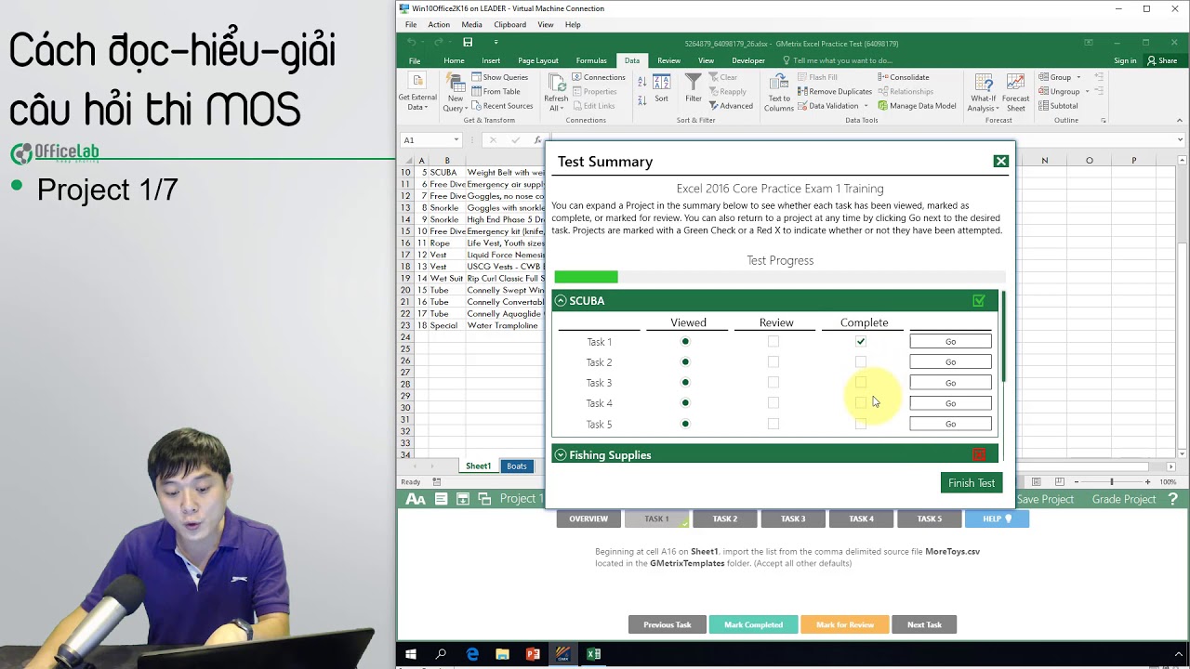This screenshot has width=1190, height=669.
Task: Click Connections in the ribbon
Action: pos(598,77)
